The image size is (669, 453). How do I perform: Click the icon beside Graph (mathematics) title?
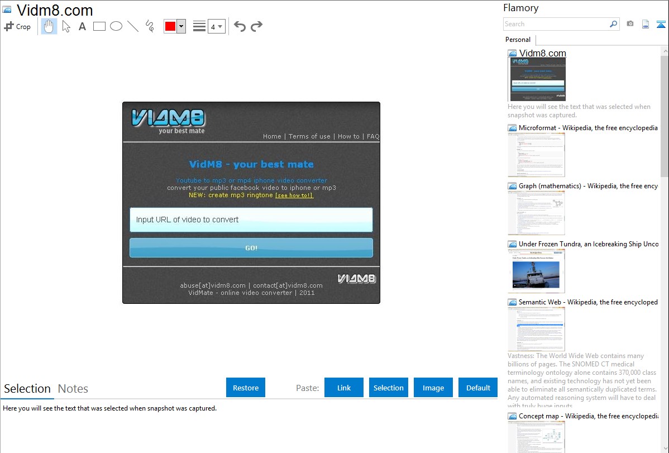pyautogui.click(x=512, y=186)
